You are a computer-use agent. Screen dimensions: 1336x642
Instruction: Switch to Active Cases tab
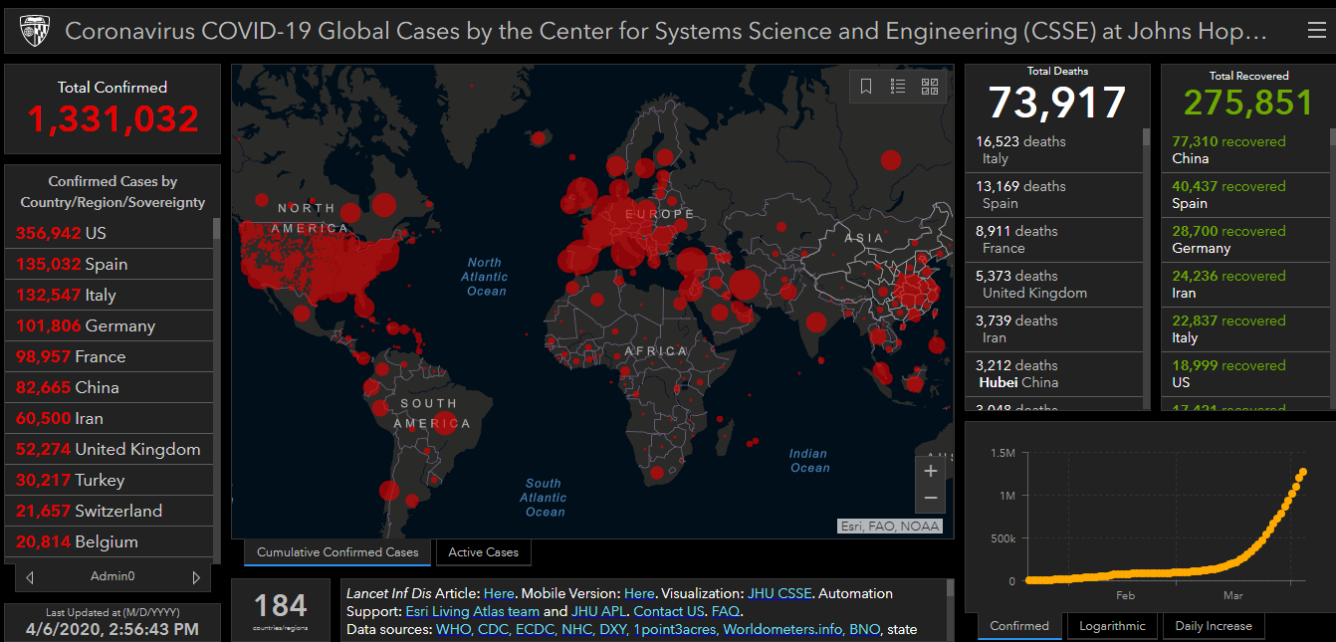pos(483,552)
